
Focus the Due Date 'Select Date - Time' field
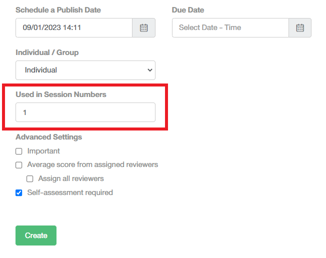230,27
